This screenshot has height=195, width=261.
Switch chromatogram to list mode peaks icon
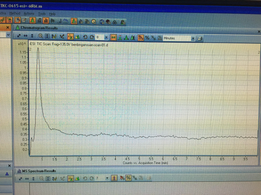(77, 37)
